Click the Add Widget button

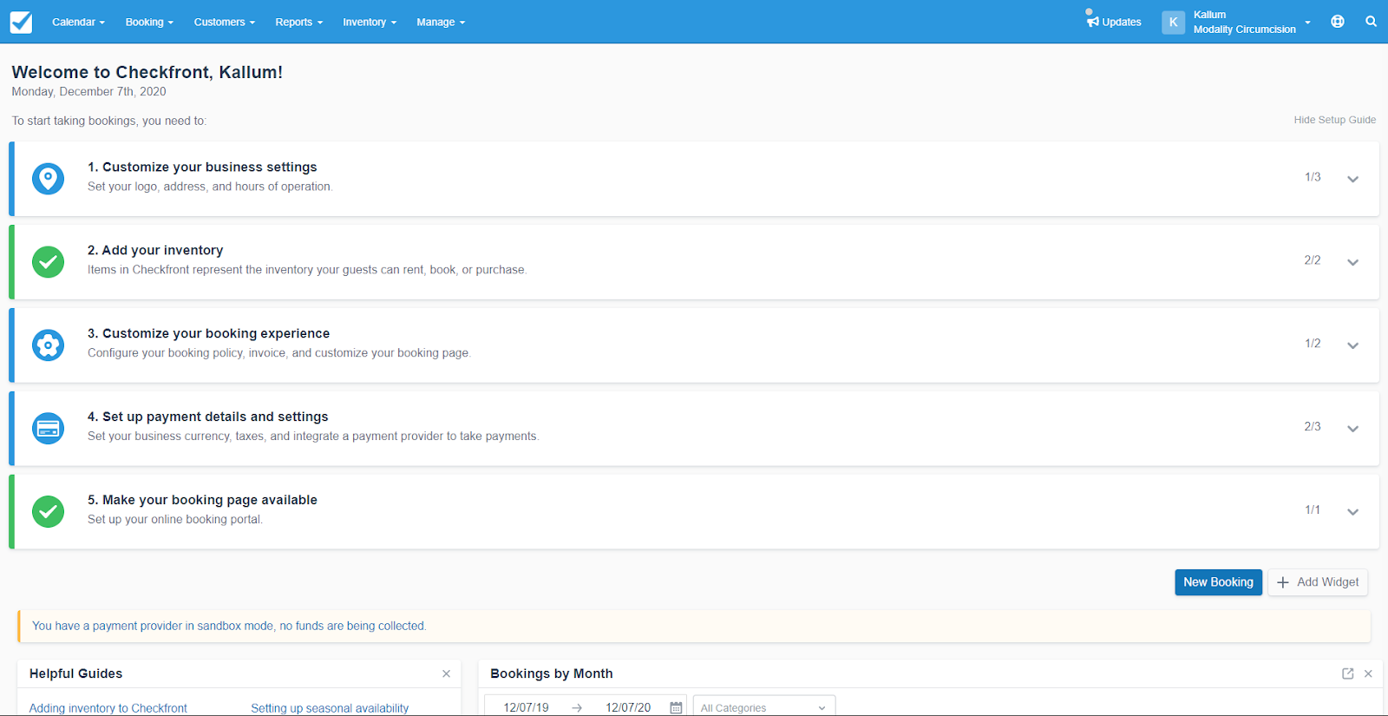1318,582
